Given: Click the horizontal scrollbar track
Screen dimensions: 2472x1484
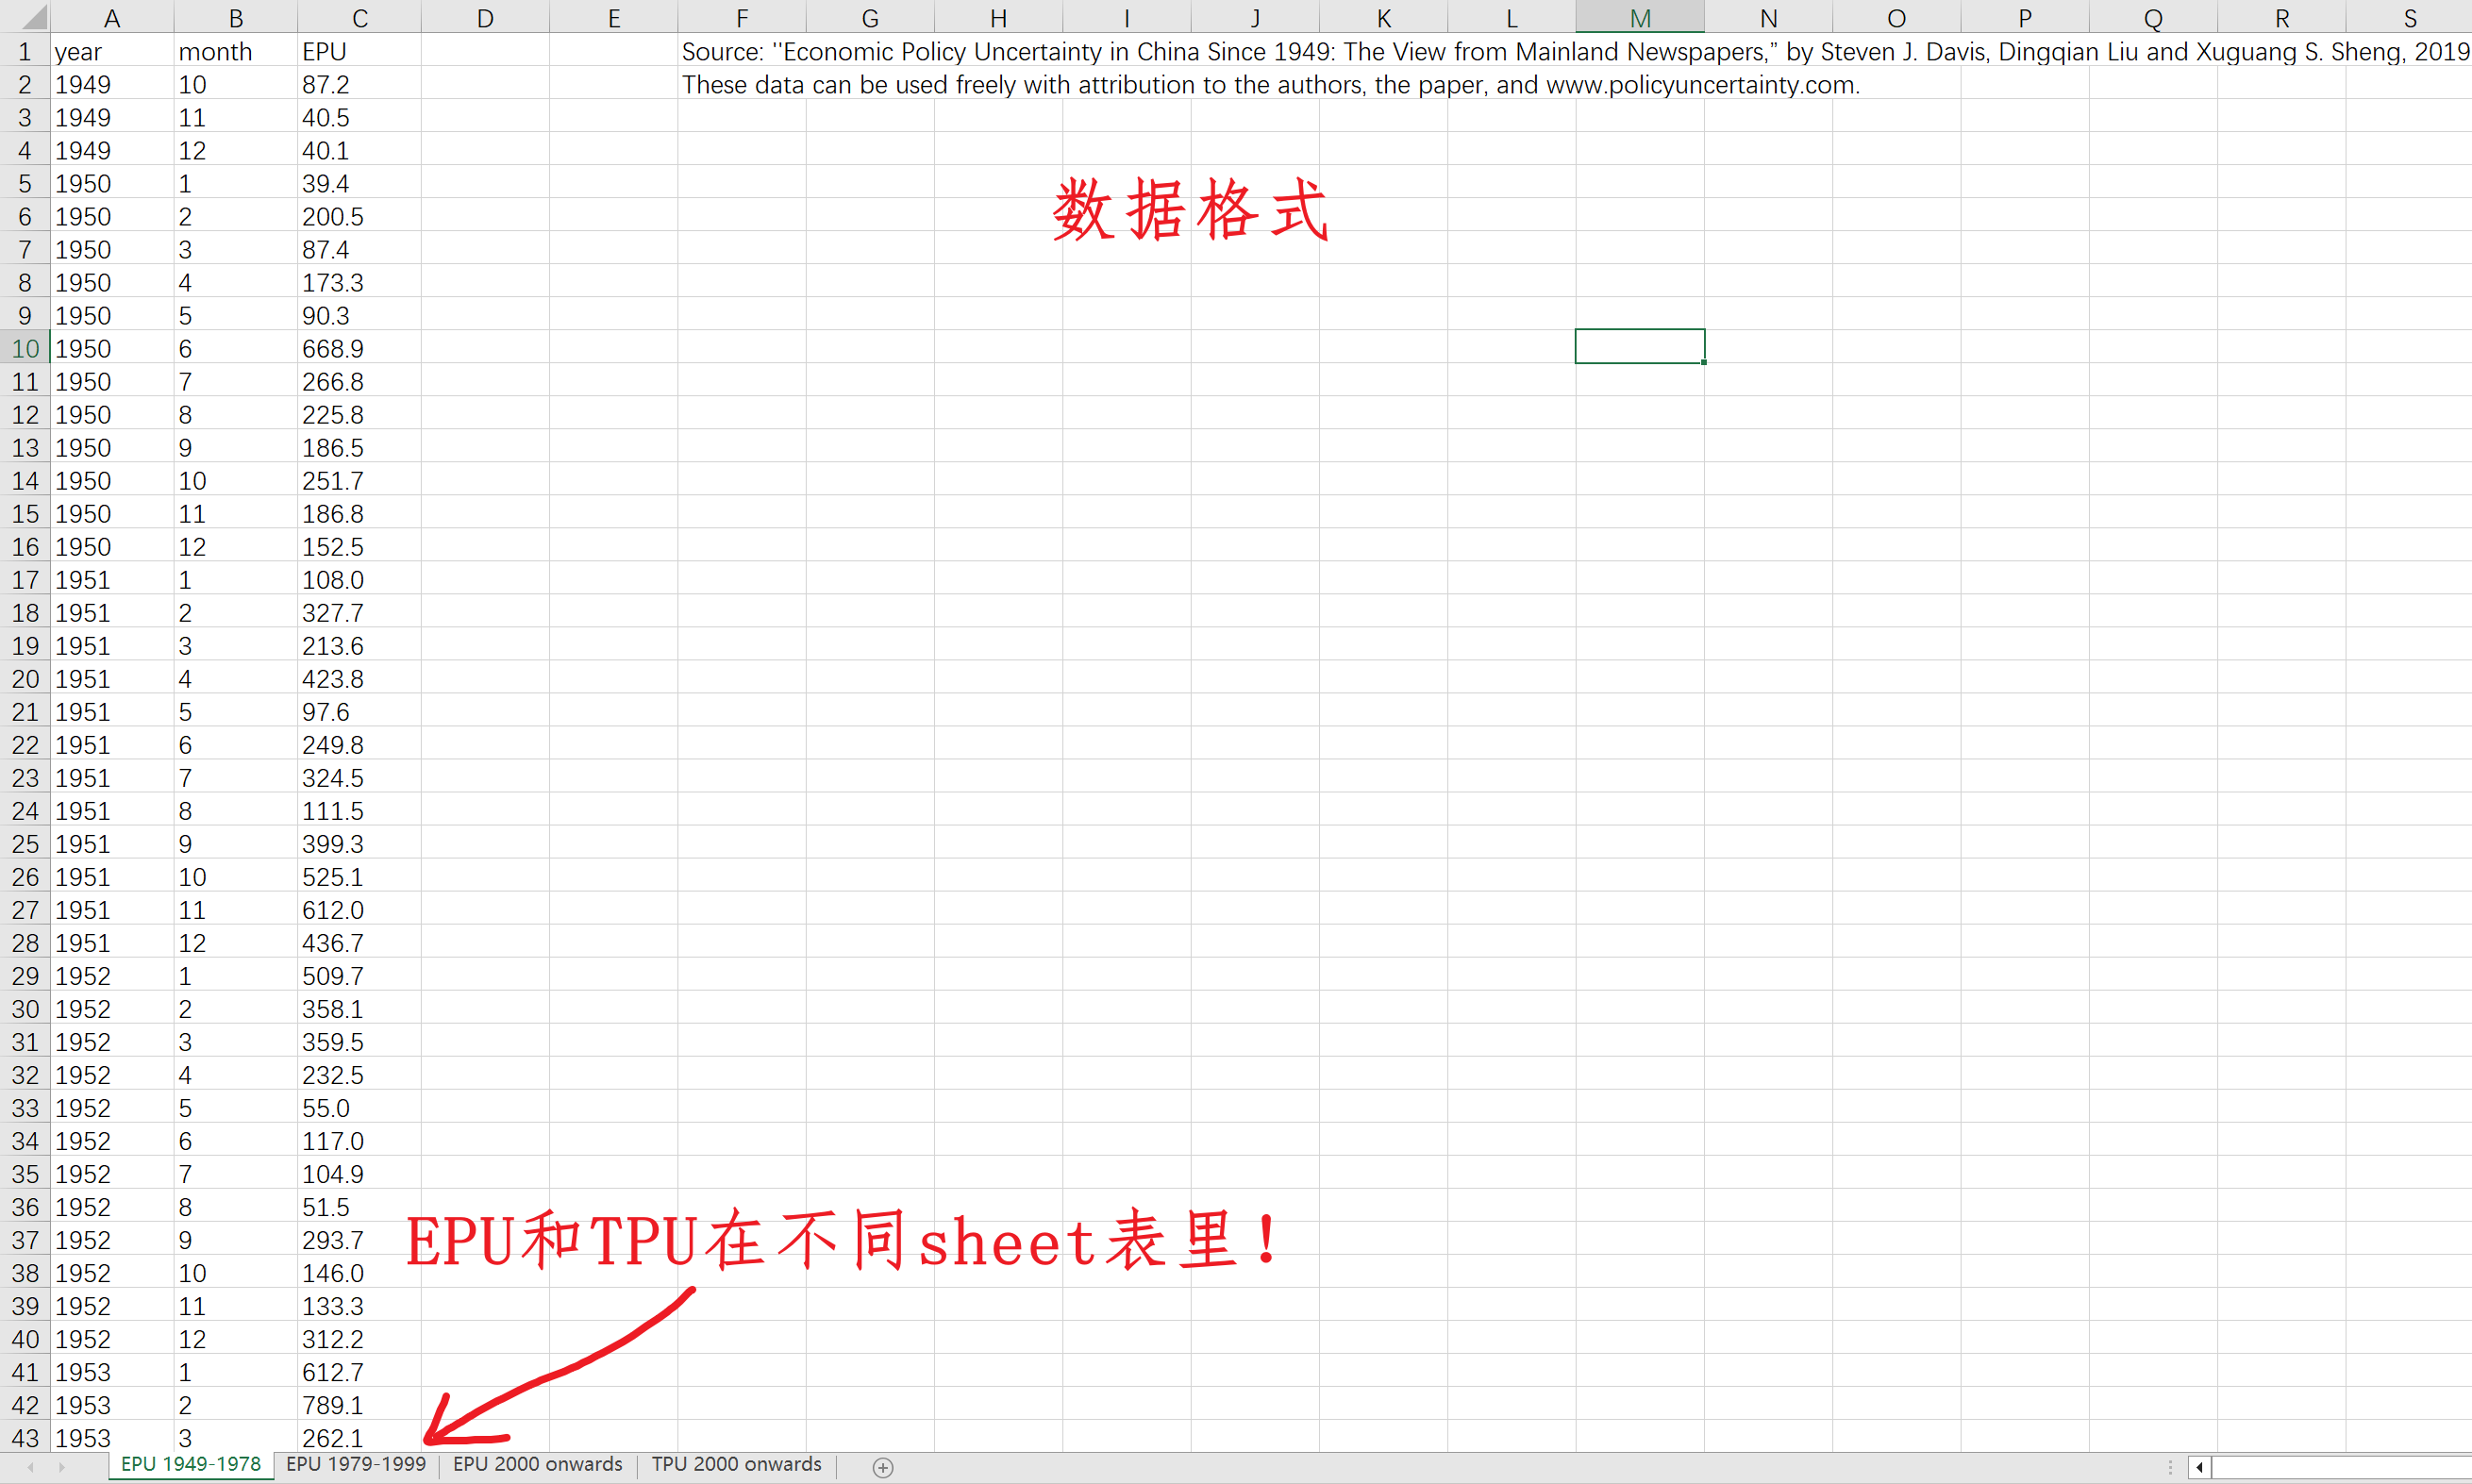Looking at the screenshot, I should pyautogui.click(x=2340, y=1467).
